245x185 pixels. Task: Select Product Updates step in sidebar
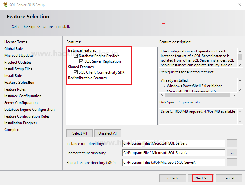pos(18,62)
